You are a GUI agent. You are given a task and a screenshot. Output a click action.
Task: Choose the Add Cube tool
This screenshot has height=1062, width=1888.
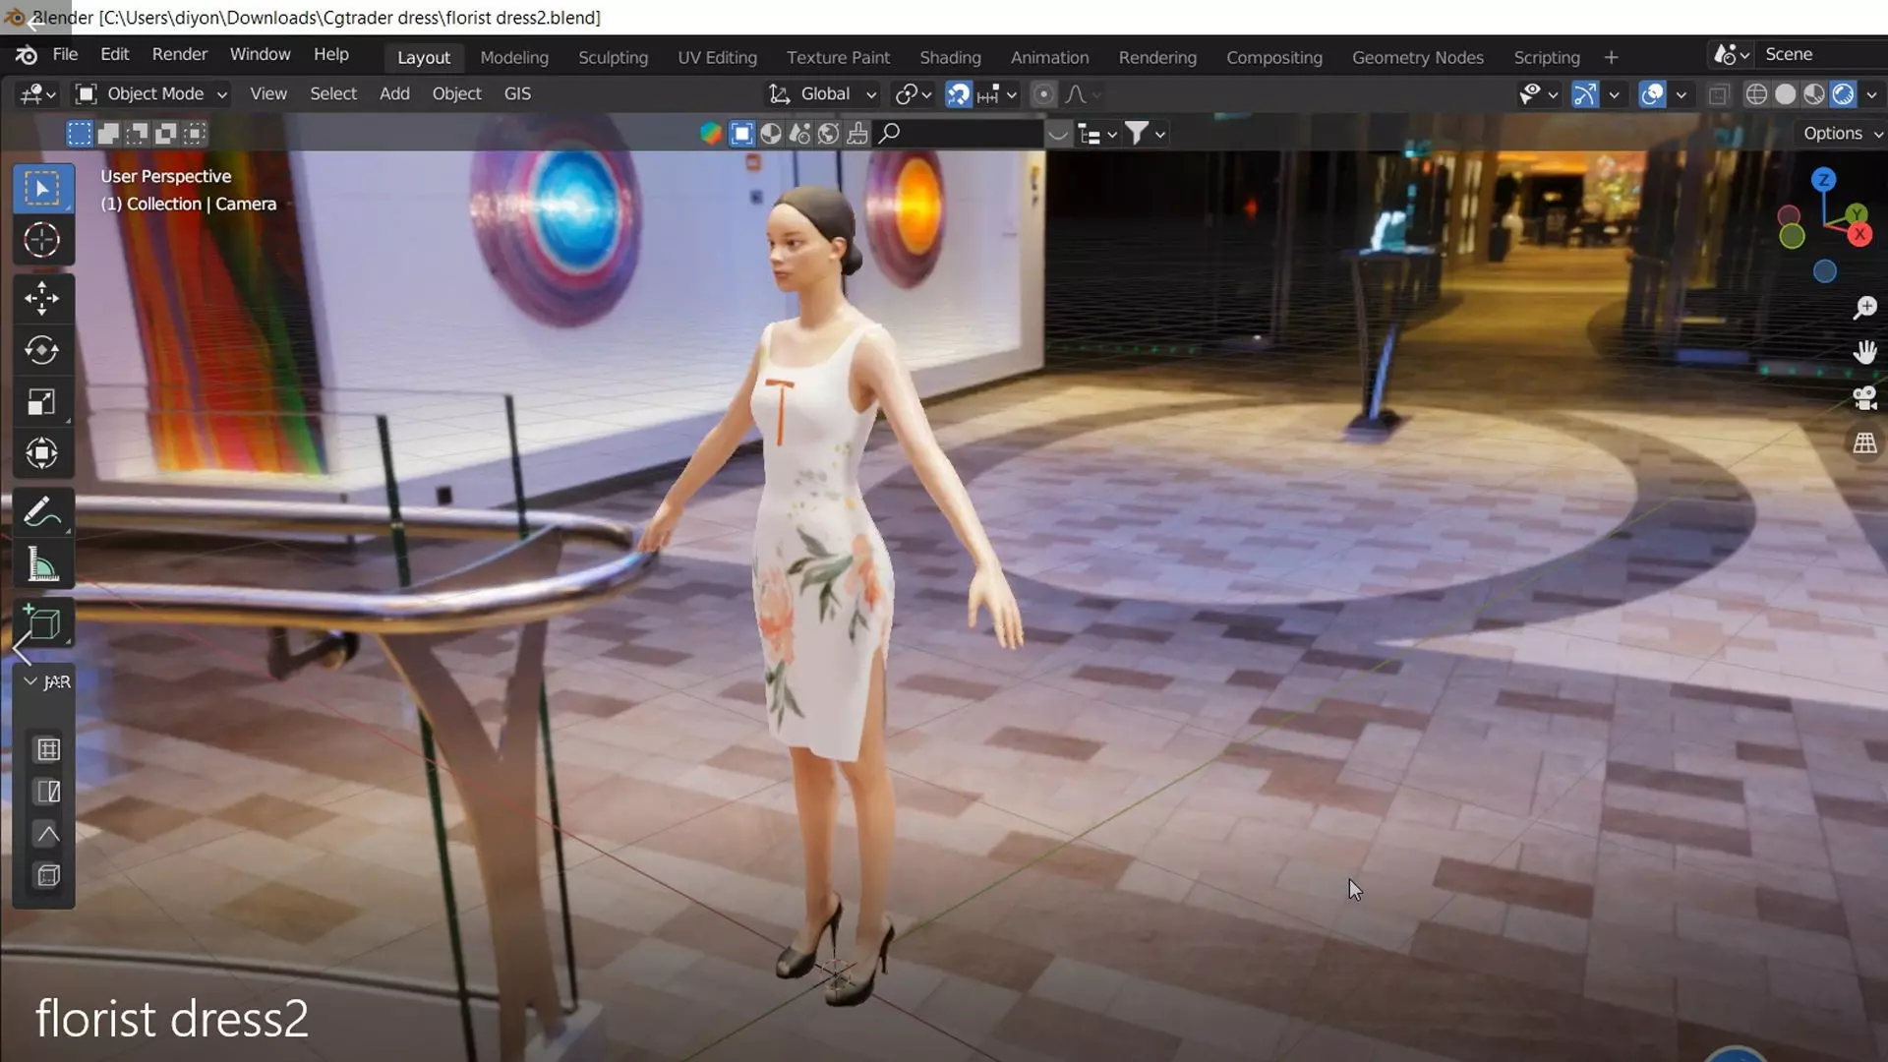pos(41,623)
